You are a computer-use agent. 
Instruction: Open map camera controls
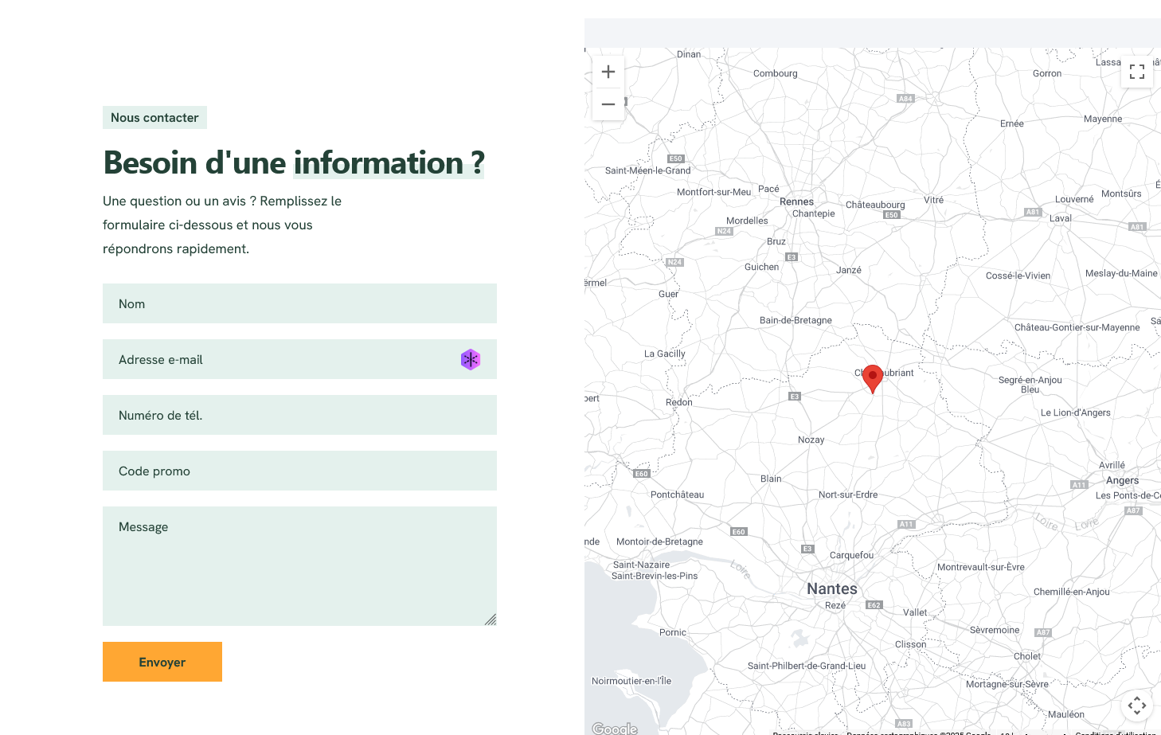point(1137,705)
